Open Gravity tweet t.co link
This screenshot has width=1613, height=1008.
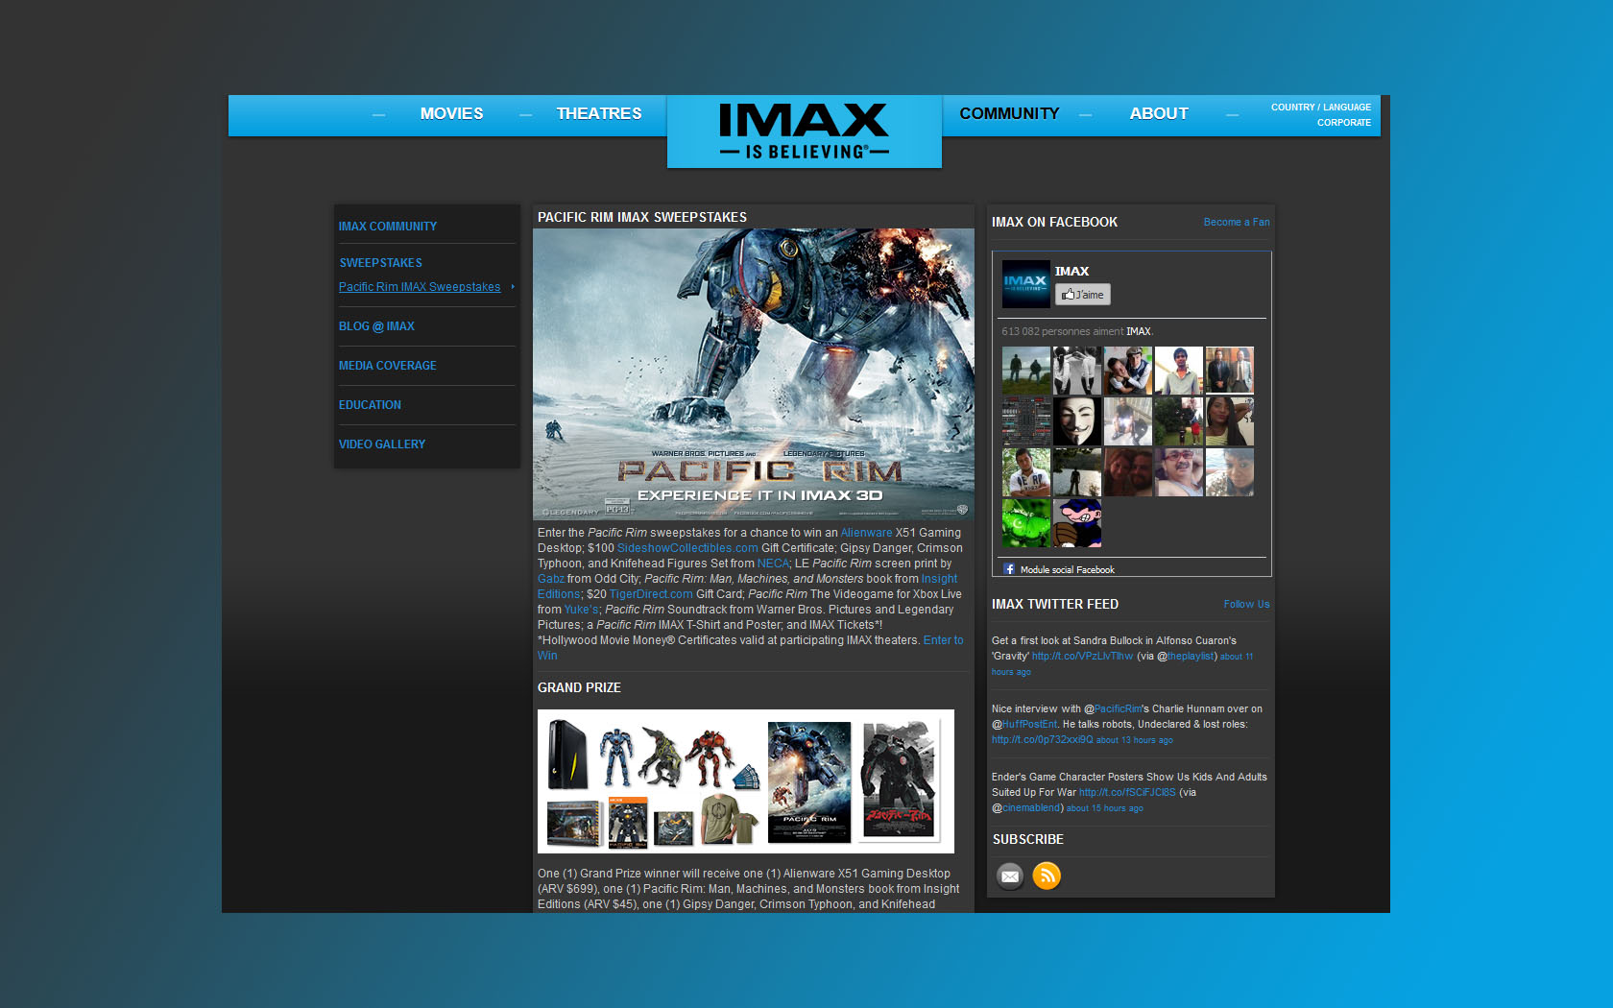click(x=1082, y=657)
